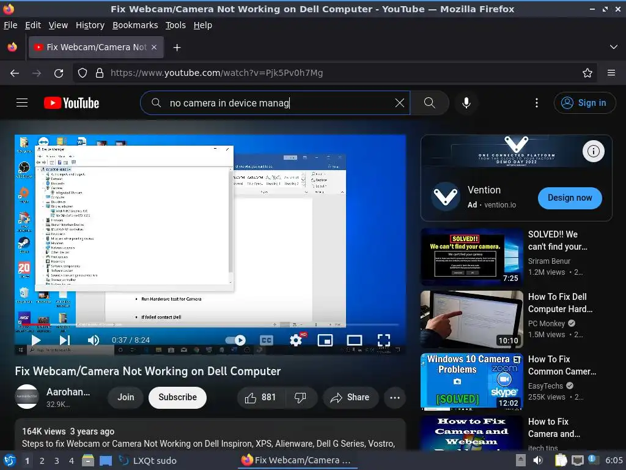Go to YouTube home via logo

[72, 103]
